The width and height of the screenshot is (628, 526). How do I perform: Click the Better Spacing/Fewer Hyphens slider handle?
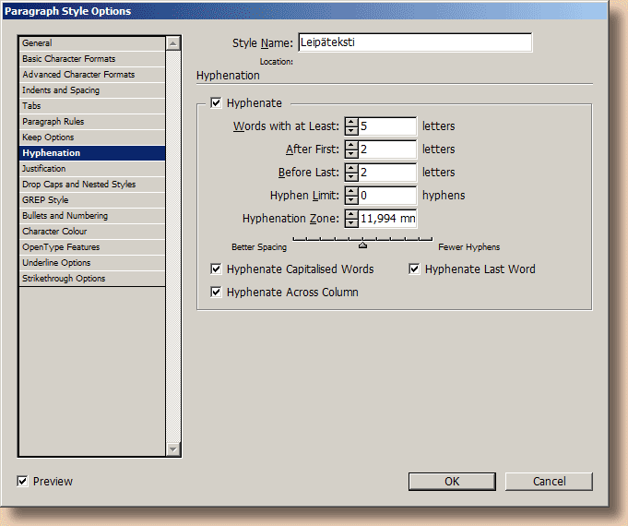(362, 245)
